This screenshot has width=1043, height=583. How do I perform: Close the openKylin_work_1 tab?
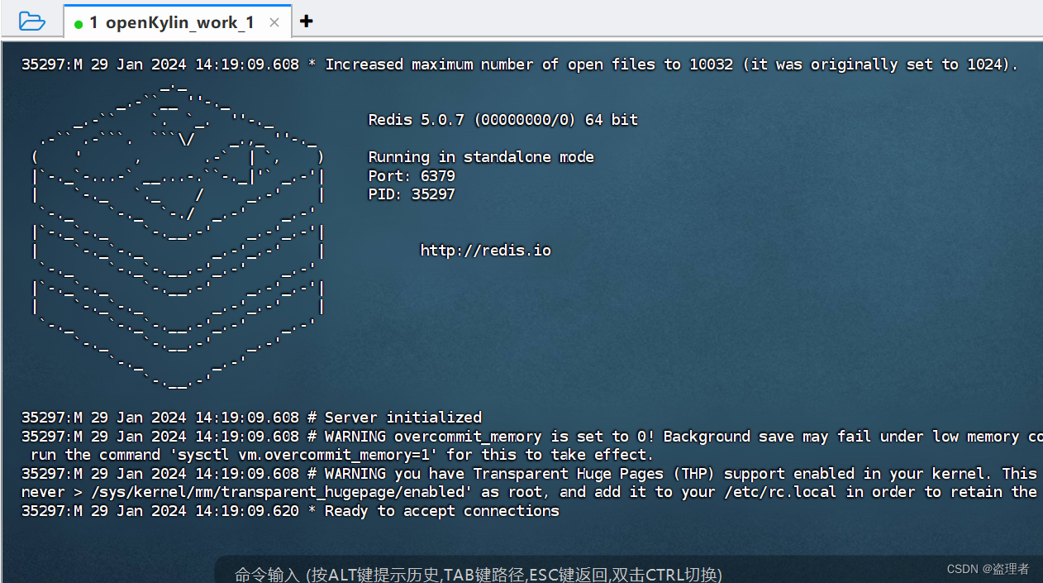pyautogui.click(x=274, y=23)
